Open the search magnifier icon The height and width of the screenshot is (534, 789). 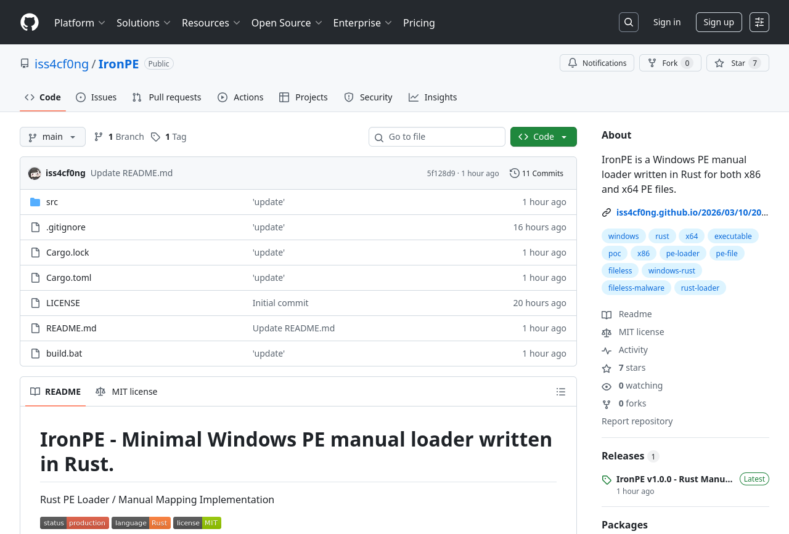[628, 22]
